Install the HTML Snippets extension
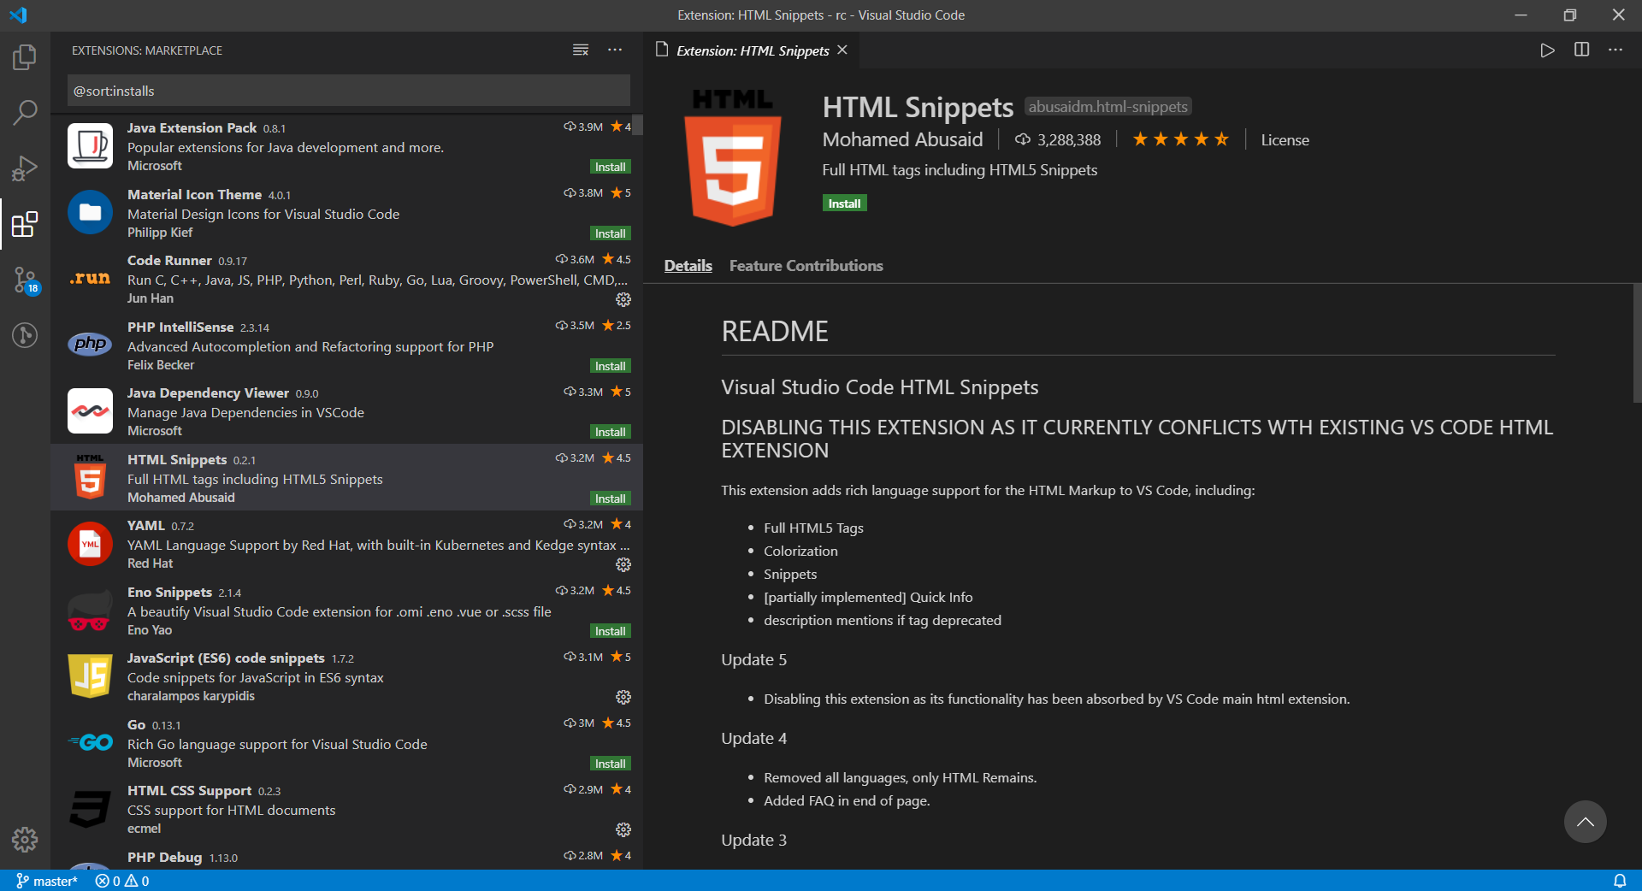Screen dimensions: 1642x891 point(844,203)
